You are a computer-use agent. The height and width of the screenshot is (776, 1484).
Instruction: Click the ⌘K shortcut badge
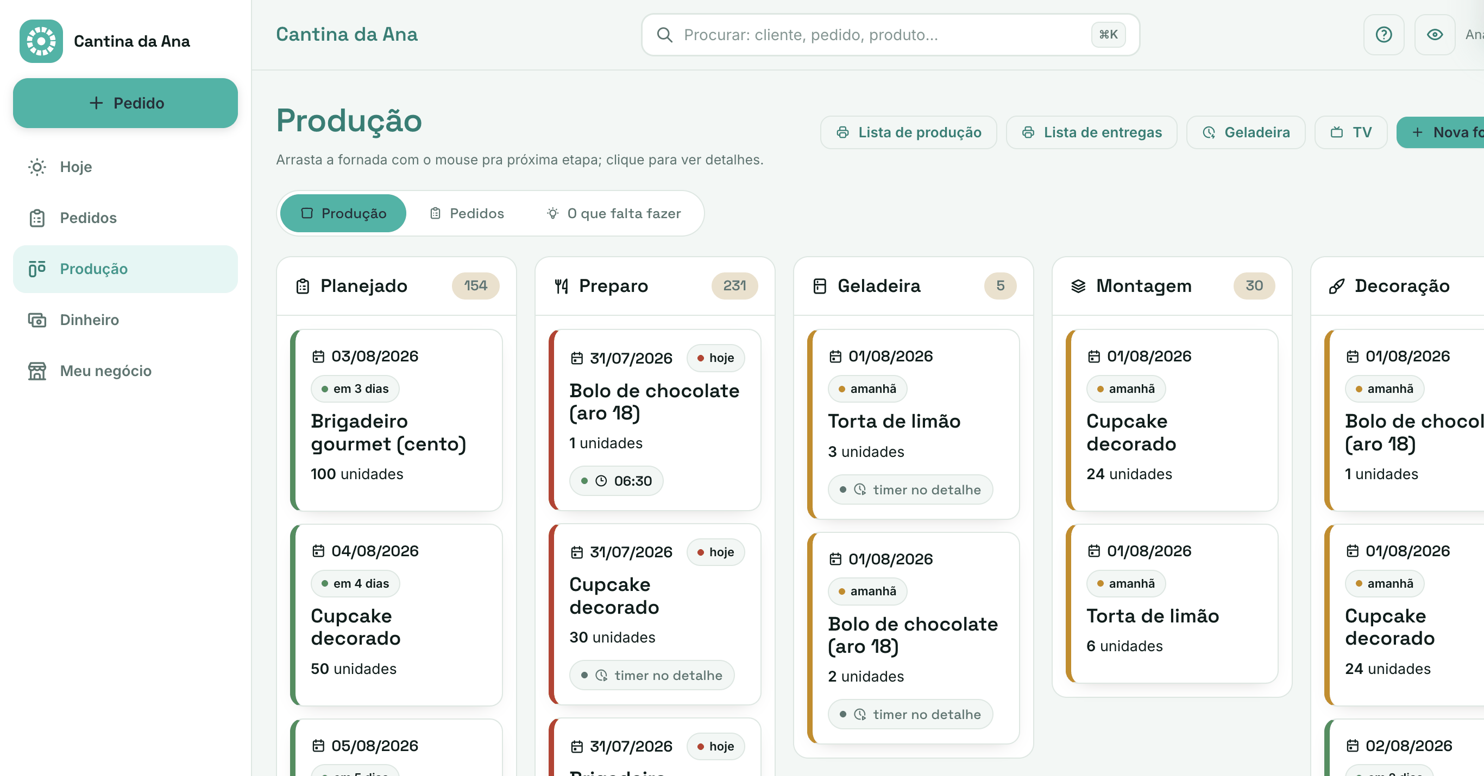pos(1108,35)
